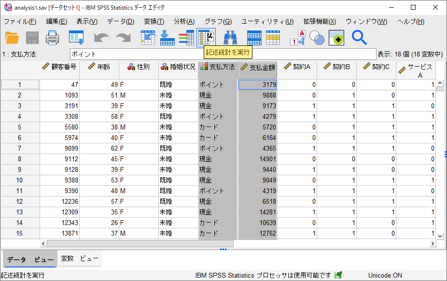Run descriptive statistics icon with mu symbol
Viewport: 447px width, 281px height.
(x=206, y=38)
